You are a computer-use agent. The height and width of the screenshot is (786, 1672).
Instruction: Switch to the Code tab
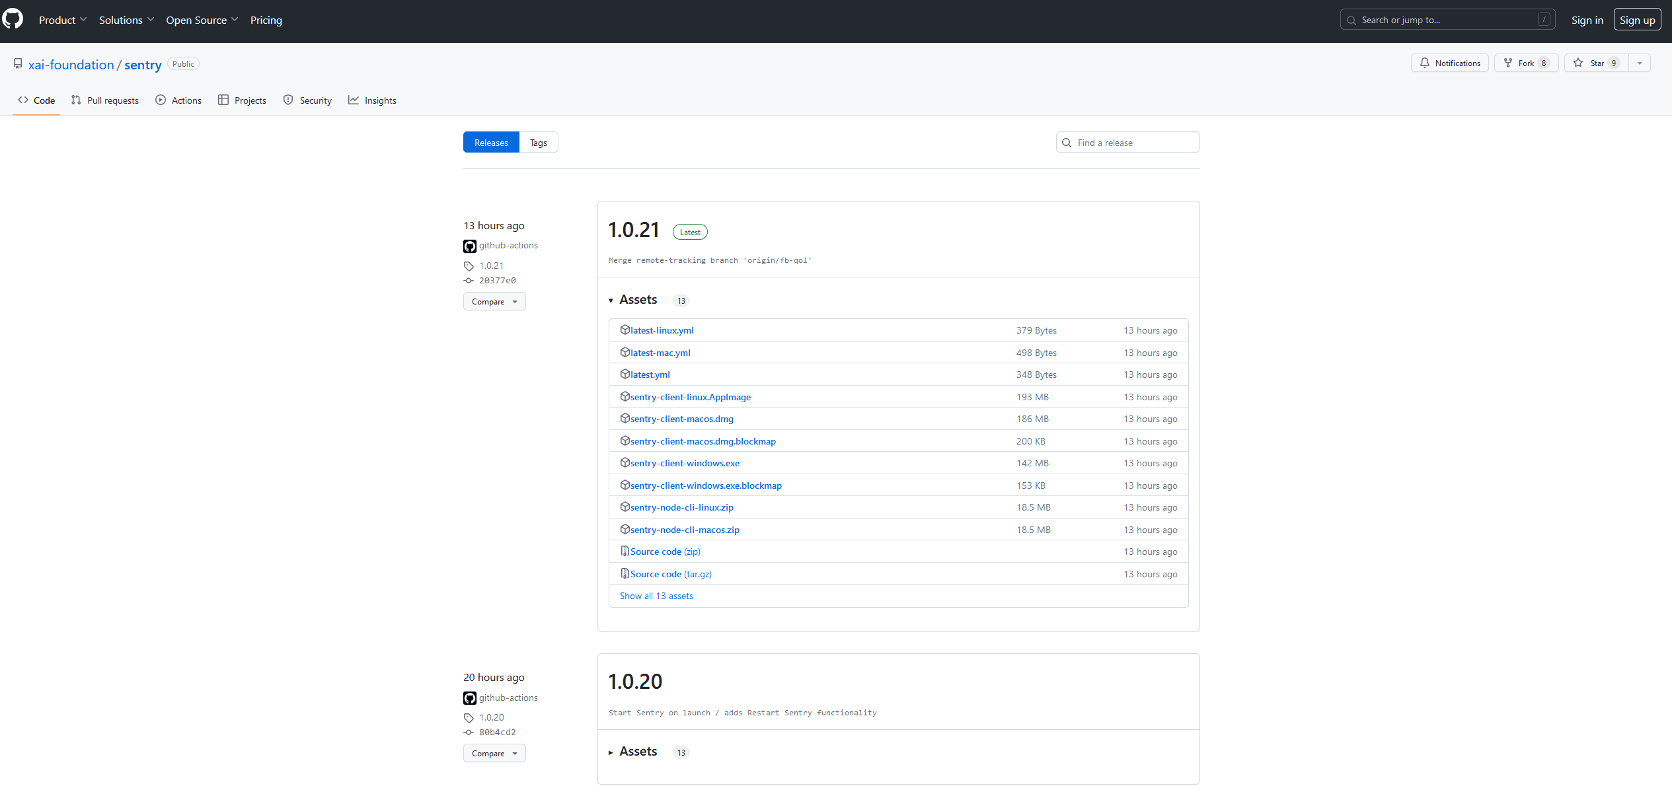(x=36, y=100)
